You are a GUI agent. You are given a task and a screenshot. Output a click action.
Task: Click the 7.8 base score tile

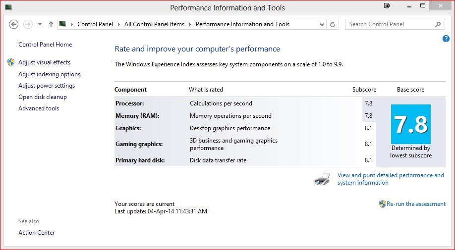(x=410, y=124)
